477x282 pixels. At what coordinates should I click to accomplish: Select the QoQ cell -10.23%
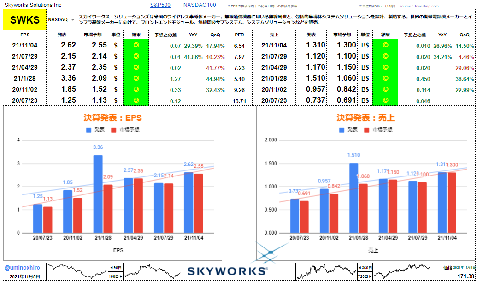215,57
